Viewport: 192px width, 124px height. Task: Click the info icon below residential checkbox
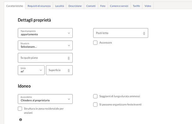click(20, 120)
